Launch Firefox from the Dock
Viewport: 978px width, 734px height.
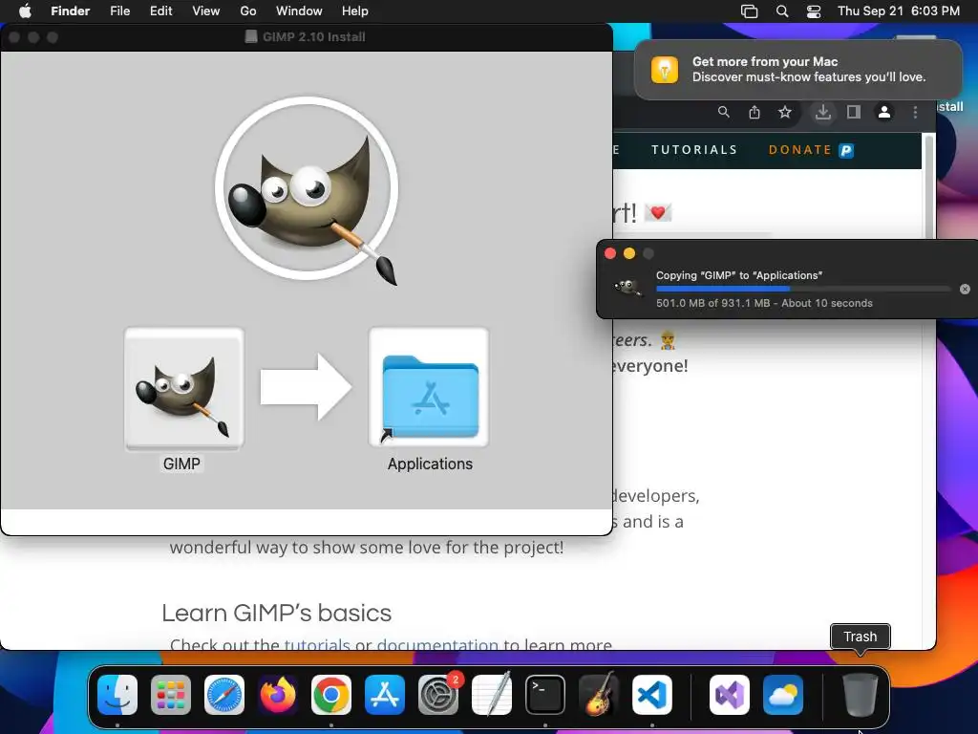point(278,695)
